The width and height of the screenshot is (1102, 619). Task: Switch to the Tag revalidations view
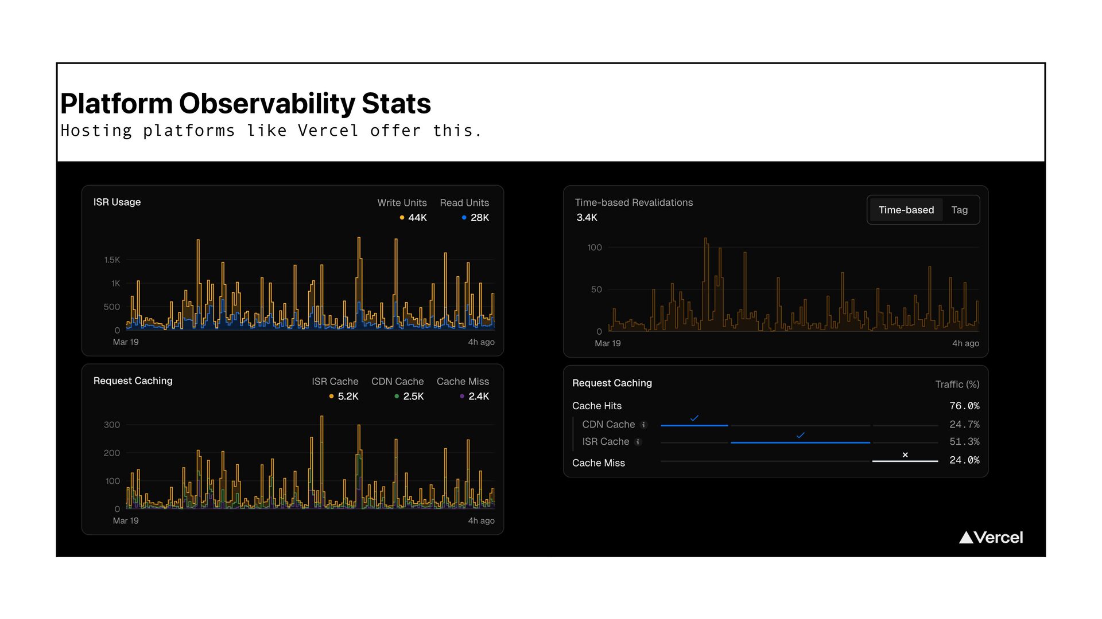pos(959,210)
